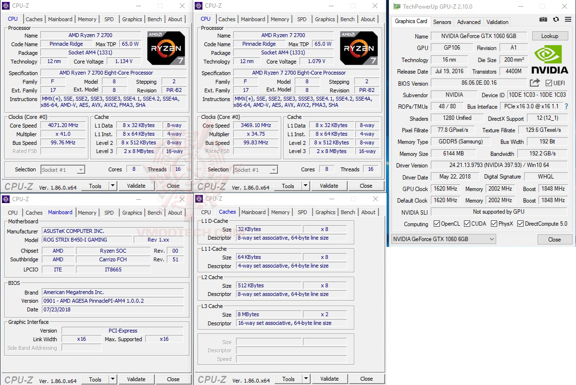The image size is (576, 385).
Task: Expand Tools arrow in CPU-Z 4071.20 MHz window
Action: (113, 186)
